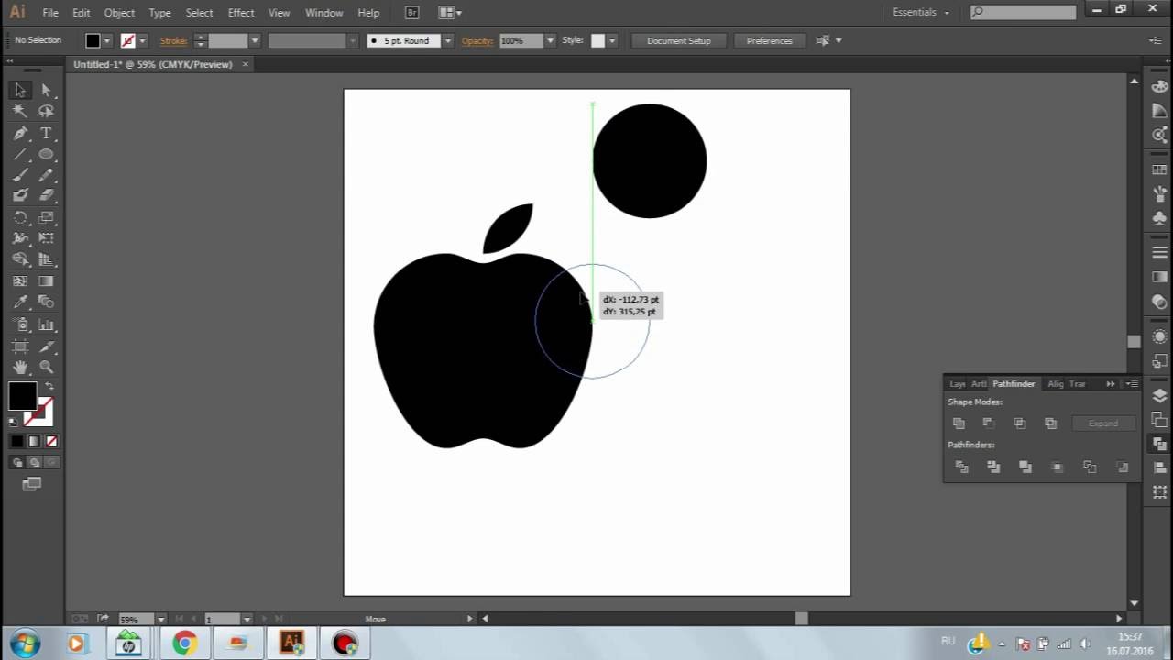This screenshot has height=660, width=1173.
Task: Select the Gradient tool
Action: click(46, 281)
